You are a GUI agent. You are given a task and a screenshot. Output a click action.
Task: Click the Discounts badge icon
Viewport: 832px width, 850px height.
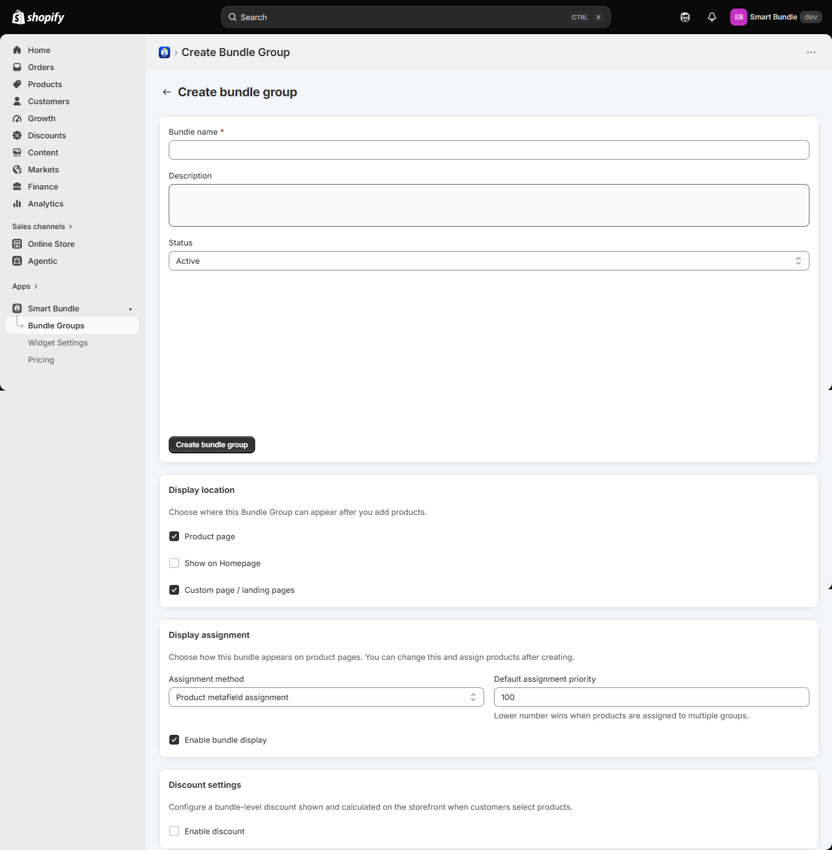pyautogui.click(x=17, y=135)
